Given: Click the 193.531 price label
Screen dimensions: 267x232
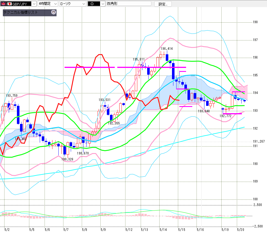Looking at the screenshot, I should click(x=104, y=100).
